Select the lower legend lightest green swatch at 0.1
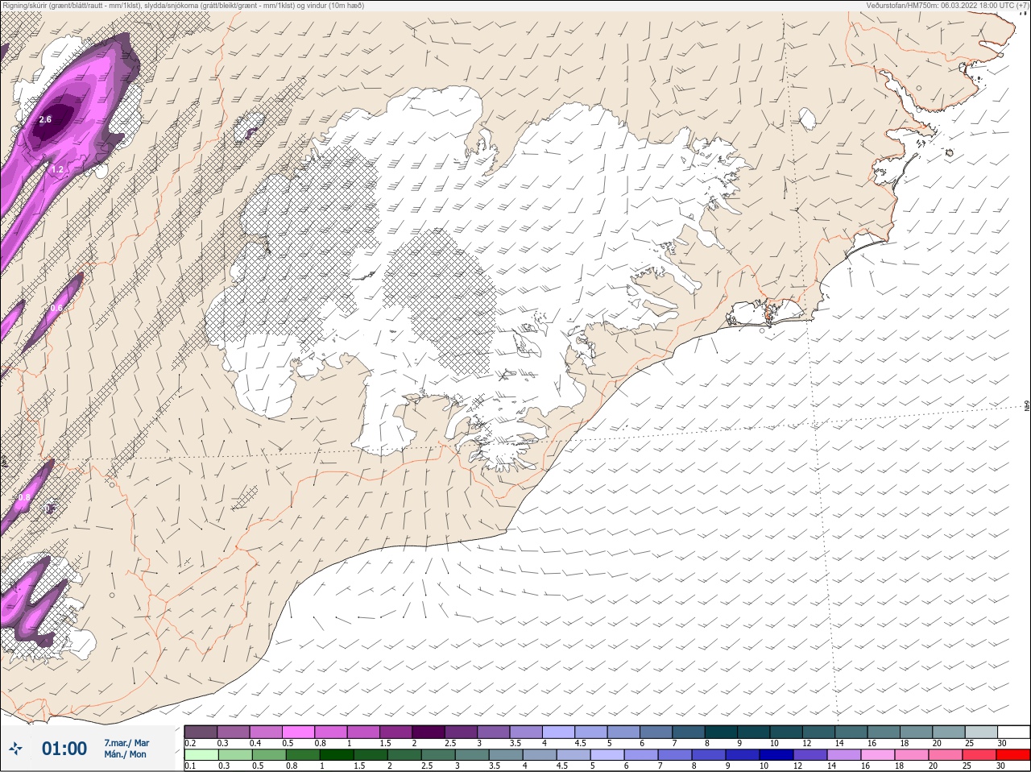The image size is (1031, 772). pos(201,755)
